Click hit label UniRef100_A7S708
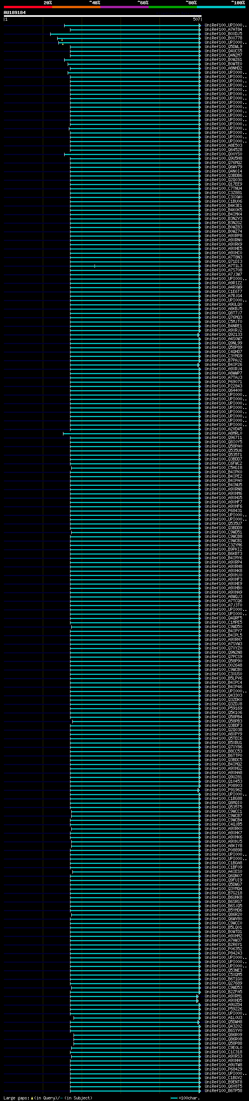249x1101 pixels. click(223, 270)
